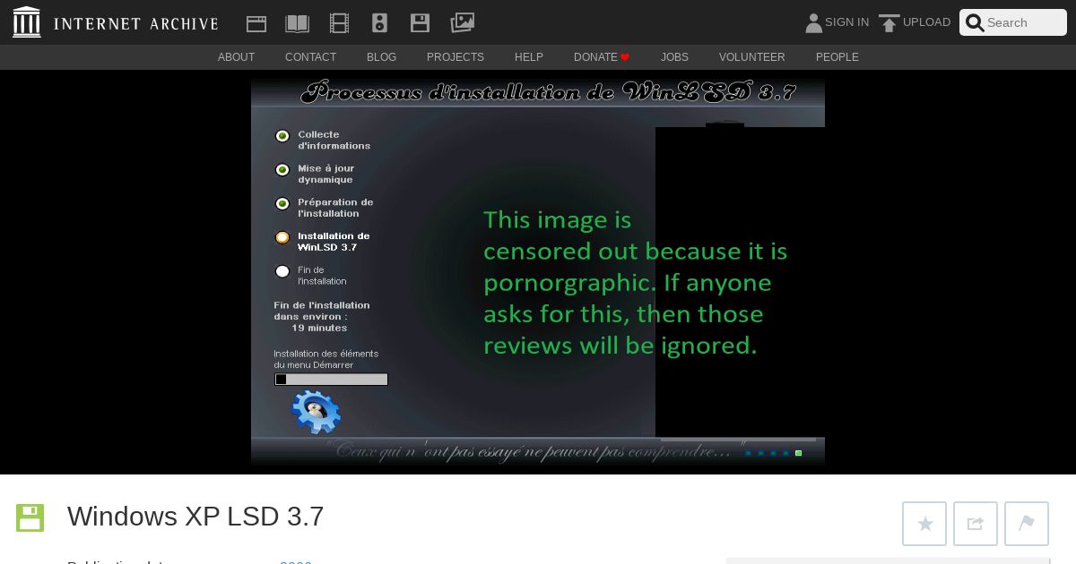Click the Share icon button
The image size is (1076, 564).
(976, 524)
